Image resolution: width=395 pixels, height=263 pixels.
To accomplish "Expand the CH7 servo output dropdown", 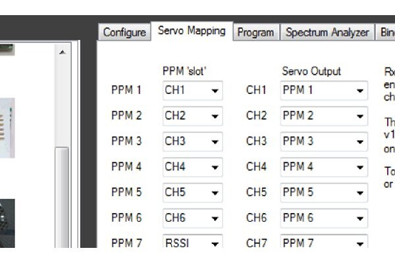I will click(x=324, y=243).
